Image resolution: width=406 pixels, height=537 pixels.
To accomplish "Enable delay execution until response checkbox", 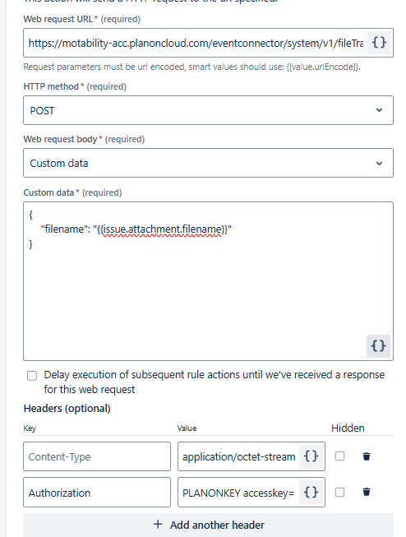I will [x=32, y=376].
